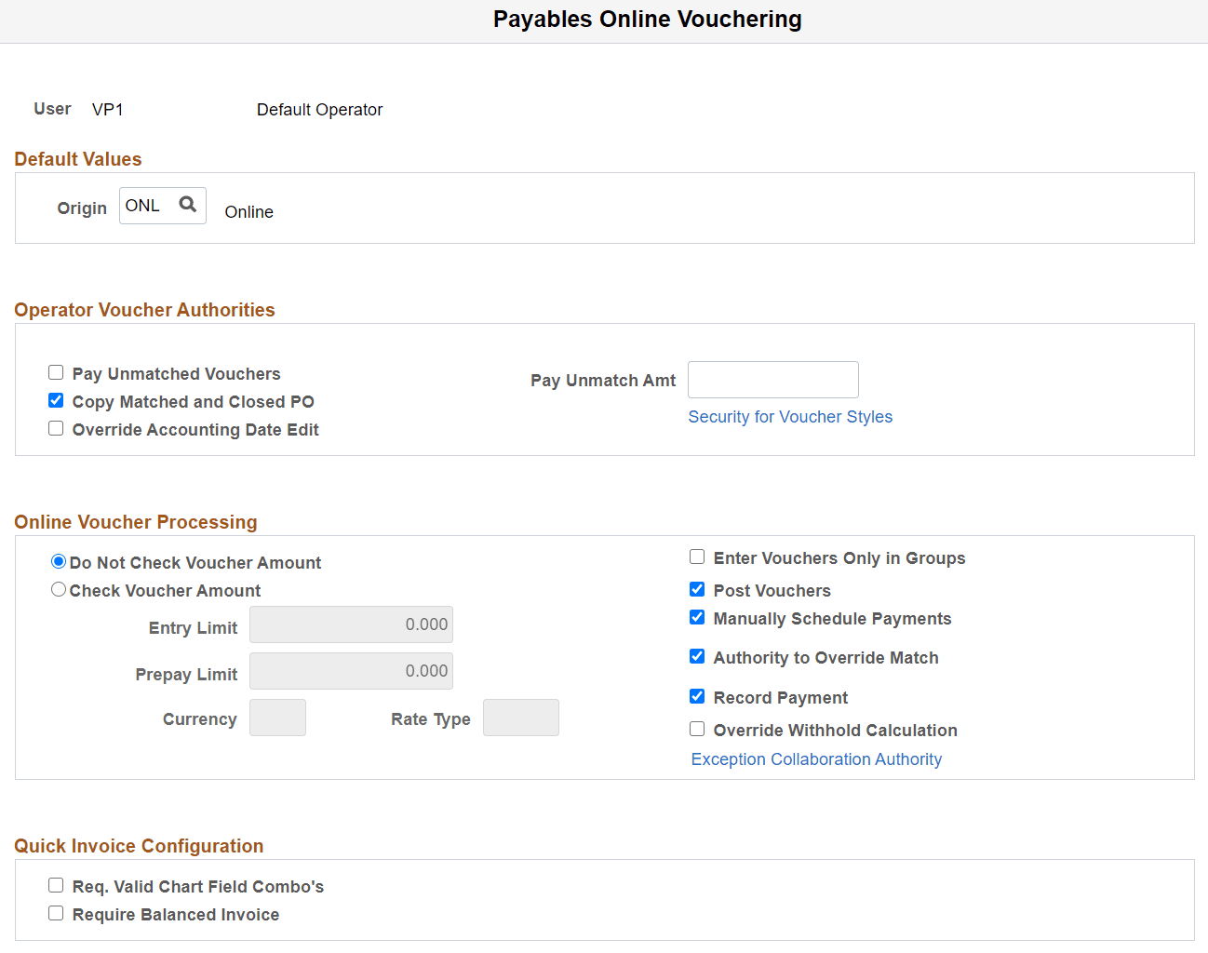The height and width of the screenshot is (953, 1208).
Task: Enable Override Accounting Date Edit
Action: click(x=56, y=427)
